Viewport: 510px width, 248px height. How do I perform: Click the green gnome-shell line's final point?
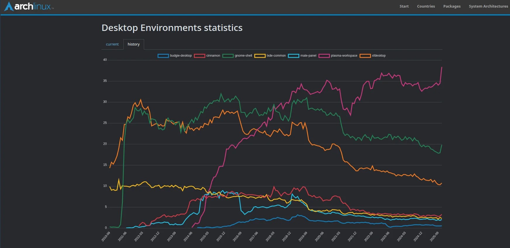[442, 145]
